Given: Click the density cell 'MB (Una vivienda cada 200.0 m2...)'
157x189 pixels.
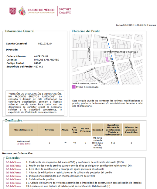Looking at the screenshot, I should click(98, 143).
